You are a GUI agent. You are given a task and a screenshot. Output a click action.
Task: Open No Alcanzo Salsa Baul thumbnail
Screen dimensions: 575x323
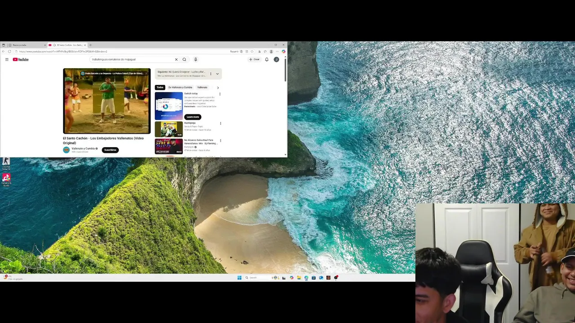coord(169,146)
